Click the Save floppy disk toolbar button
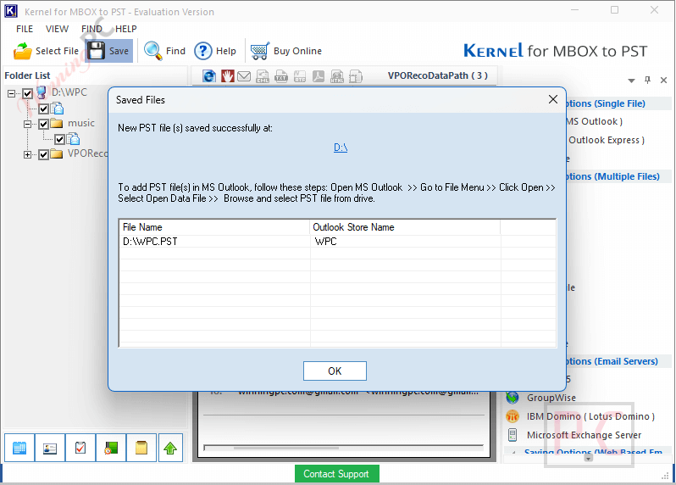The width and height of the screenshot is (676, 485). pos(108,51)
